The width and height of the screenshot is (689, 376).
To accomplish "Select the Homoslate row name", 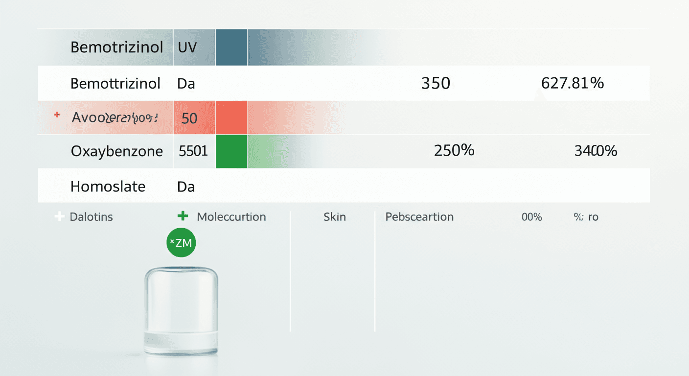I will click(x=108, y=187).
